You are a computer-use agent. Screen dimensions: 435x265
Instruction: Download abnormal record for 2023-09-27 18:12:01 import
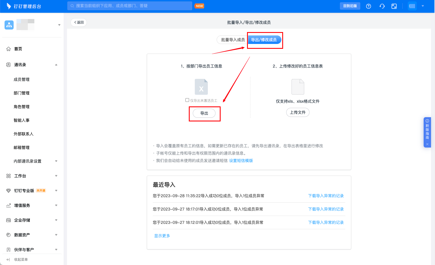point(326,222)
